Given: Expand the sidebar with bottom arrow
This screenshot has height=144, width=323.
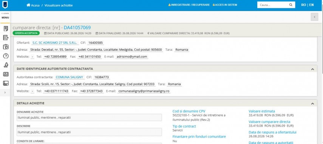Looking at the screenshot, I should tap(5, 93).
